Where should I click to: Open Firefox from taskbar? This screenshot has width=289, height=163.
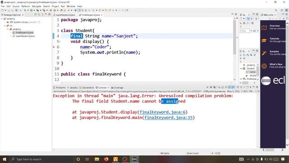coord(106,159)
